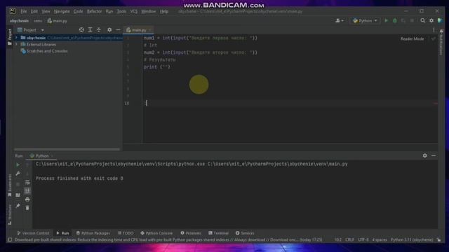Click the Select Opened File target icon
The image size is (449, 252).
81,29
